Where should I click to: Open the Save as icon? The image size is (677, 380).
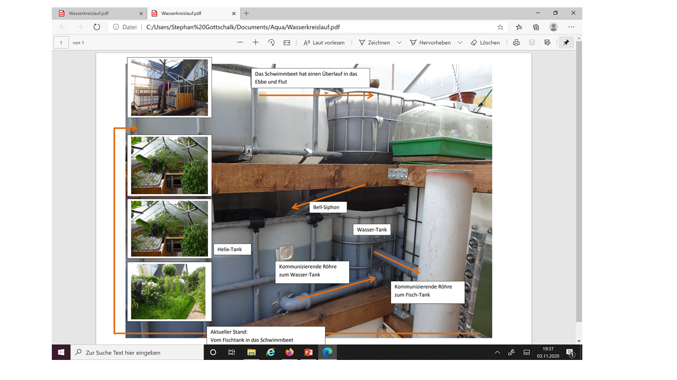[547, 43]
